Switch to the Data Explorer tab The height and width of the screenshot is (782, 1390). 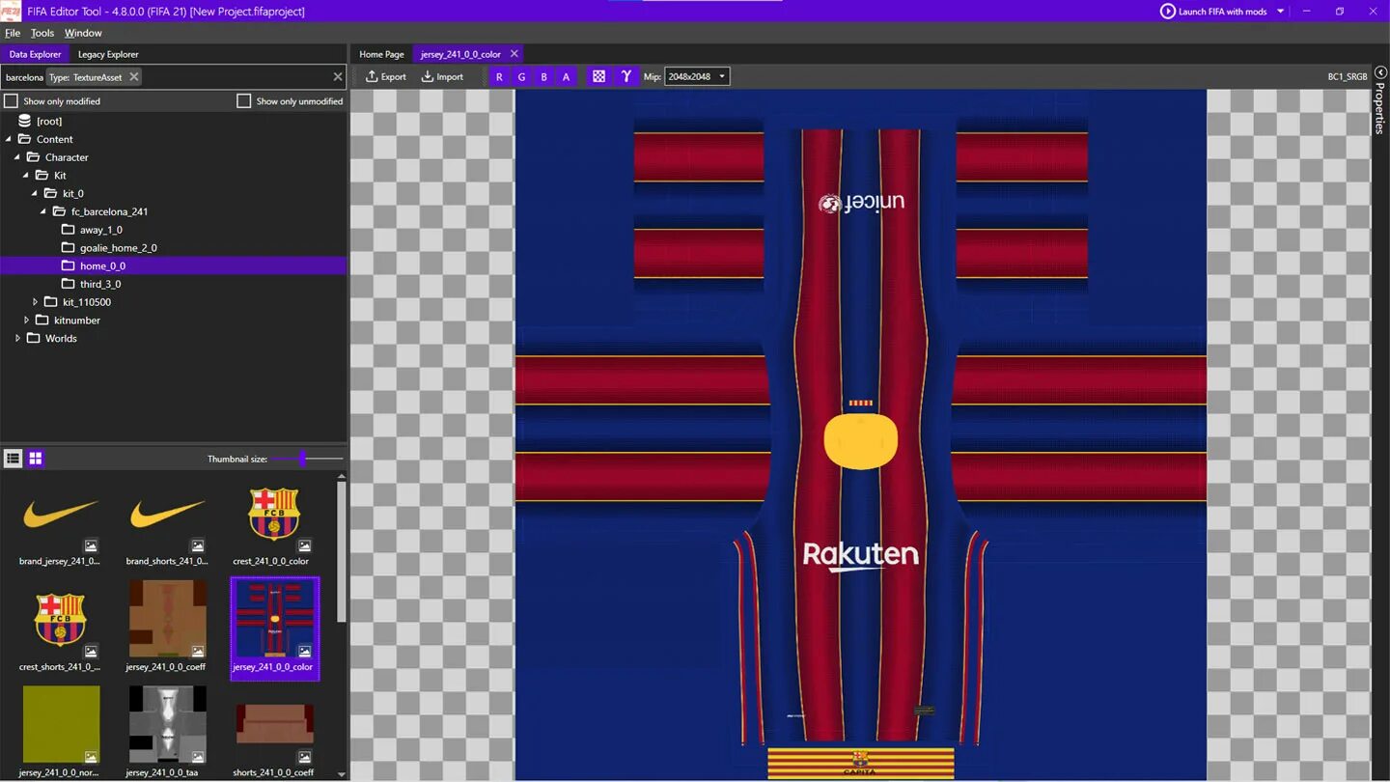[x=35, y=54]
